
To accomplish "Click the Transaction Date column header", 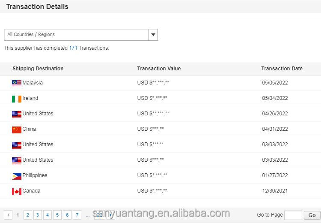I will pos(282,69).
